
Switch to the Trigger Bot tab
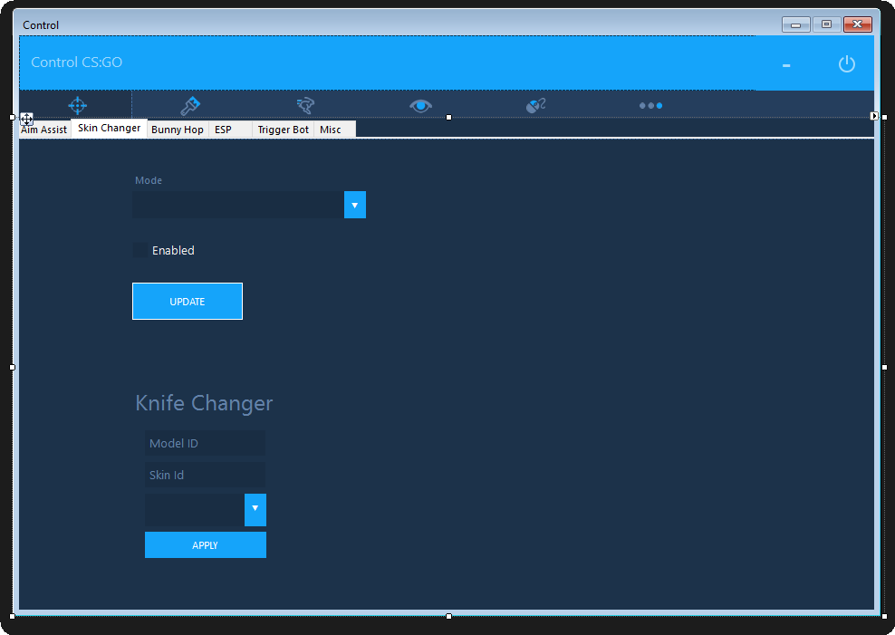[284, 130]
